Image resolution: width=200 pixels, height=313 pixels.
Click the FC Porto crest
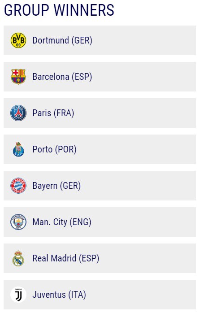pos(18,149)
